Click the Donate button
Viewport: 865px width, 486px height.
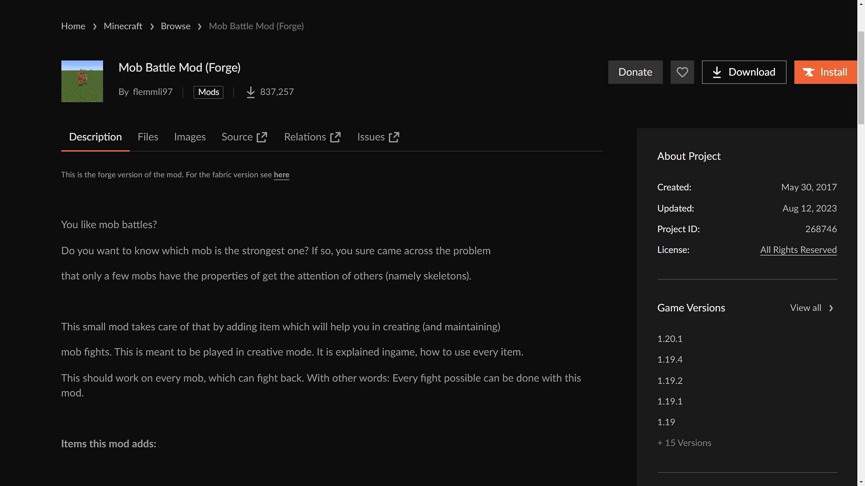pos(636,72)
